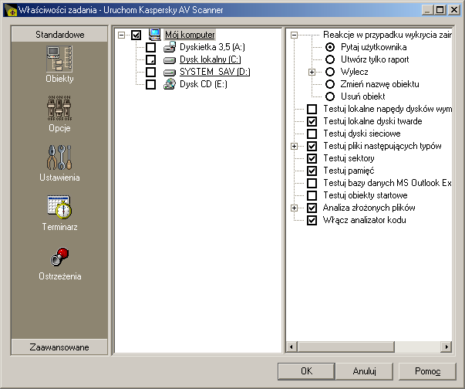
Task: Click the horizontal scrollbar thumb
Action: 345,347
